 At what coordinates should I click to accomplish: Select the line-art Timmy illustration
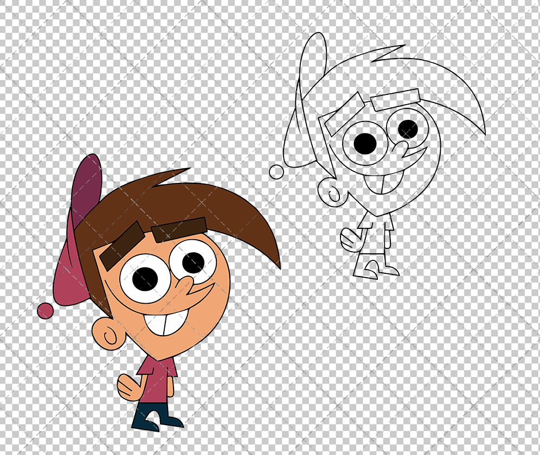pyautogui.click(x=380, y=152)
